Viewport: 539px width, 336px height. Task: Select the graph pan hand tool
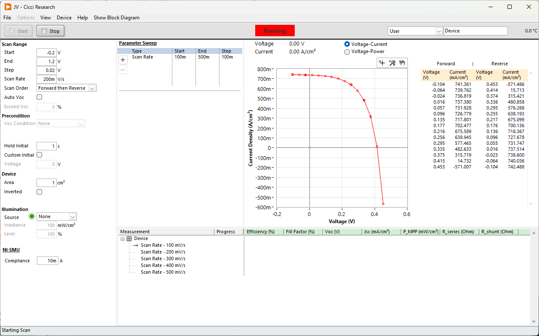coord(402,63)
